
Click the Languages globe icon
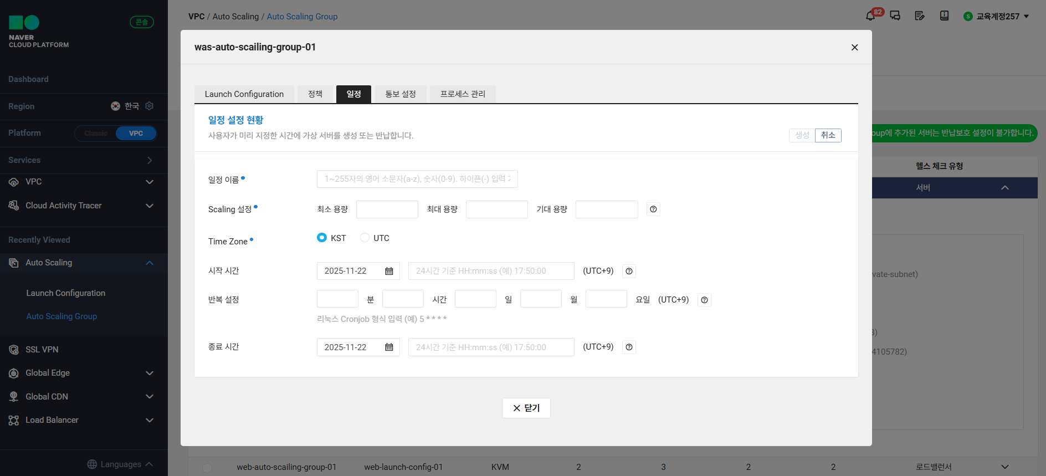(92, 464)
